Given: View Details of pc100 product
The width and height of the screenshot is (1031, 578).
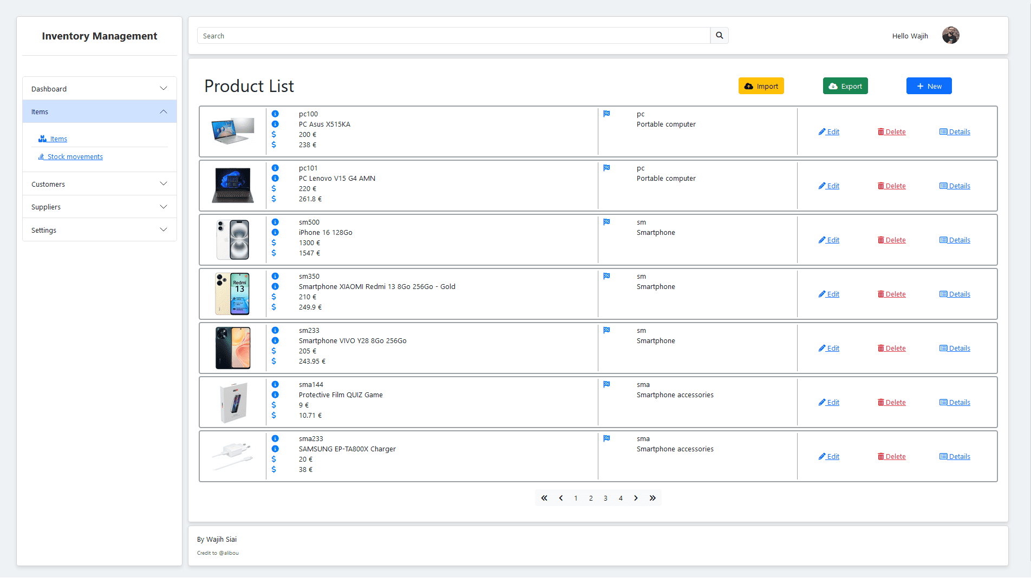Looking at the screenshot, I should (955, 132).
